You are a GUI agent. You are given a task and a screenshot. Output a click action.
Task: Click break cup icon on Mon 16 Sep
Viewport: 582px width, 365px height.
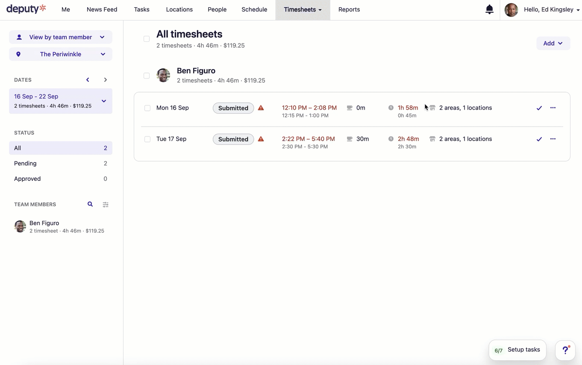click(x=350, y=108)
